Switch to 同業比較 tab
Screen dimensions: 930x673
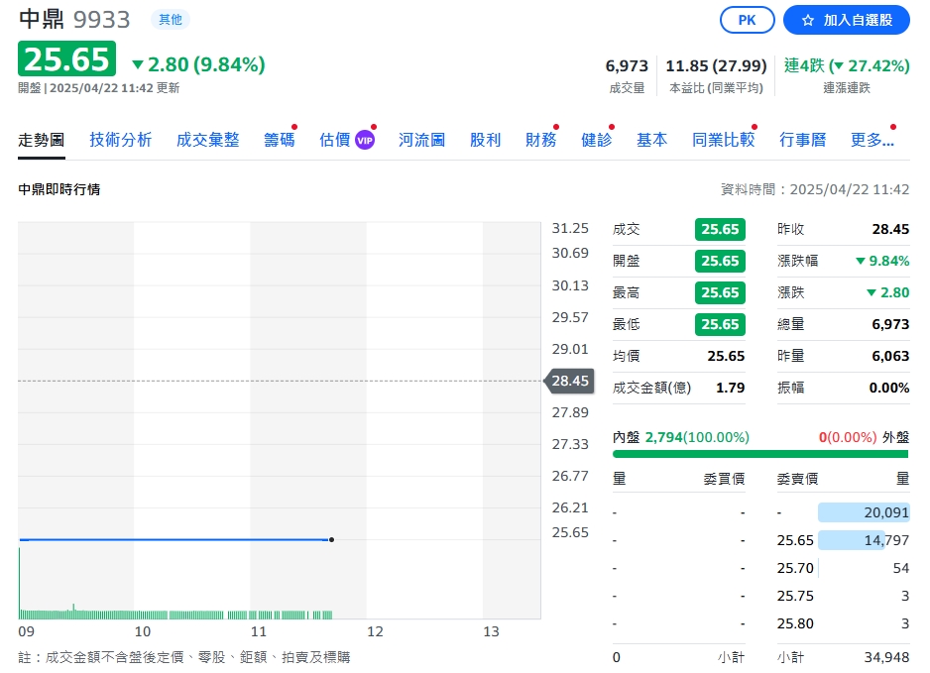coord(723,140)
